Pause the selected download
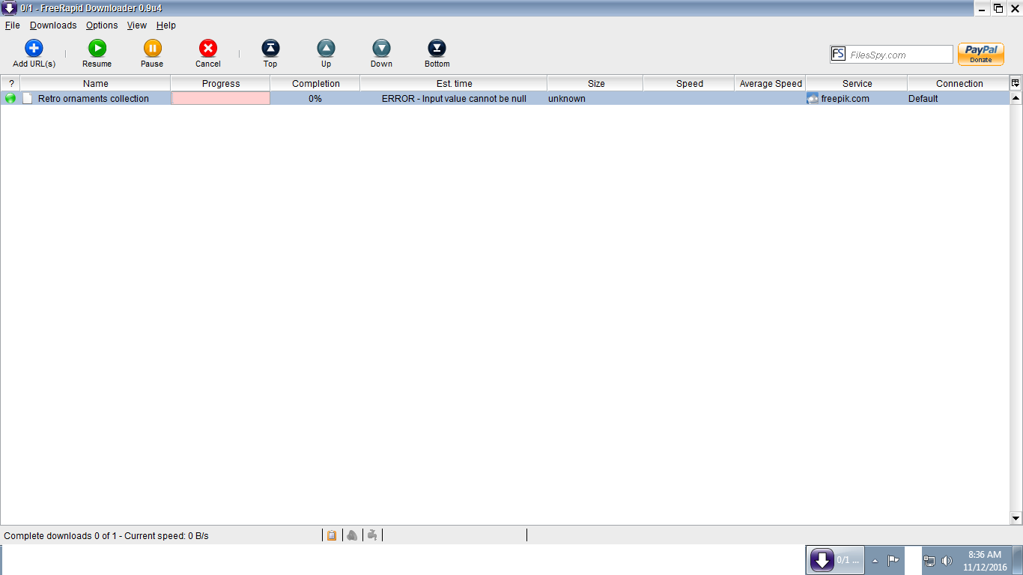Viewport: 1023px width, 575px height. pyautogui.click(x=152, y=49)
